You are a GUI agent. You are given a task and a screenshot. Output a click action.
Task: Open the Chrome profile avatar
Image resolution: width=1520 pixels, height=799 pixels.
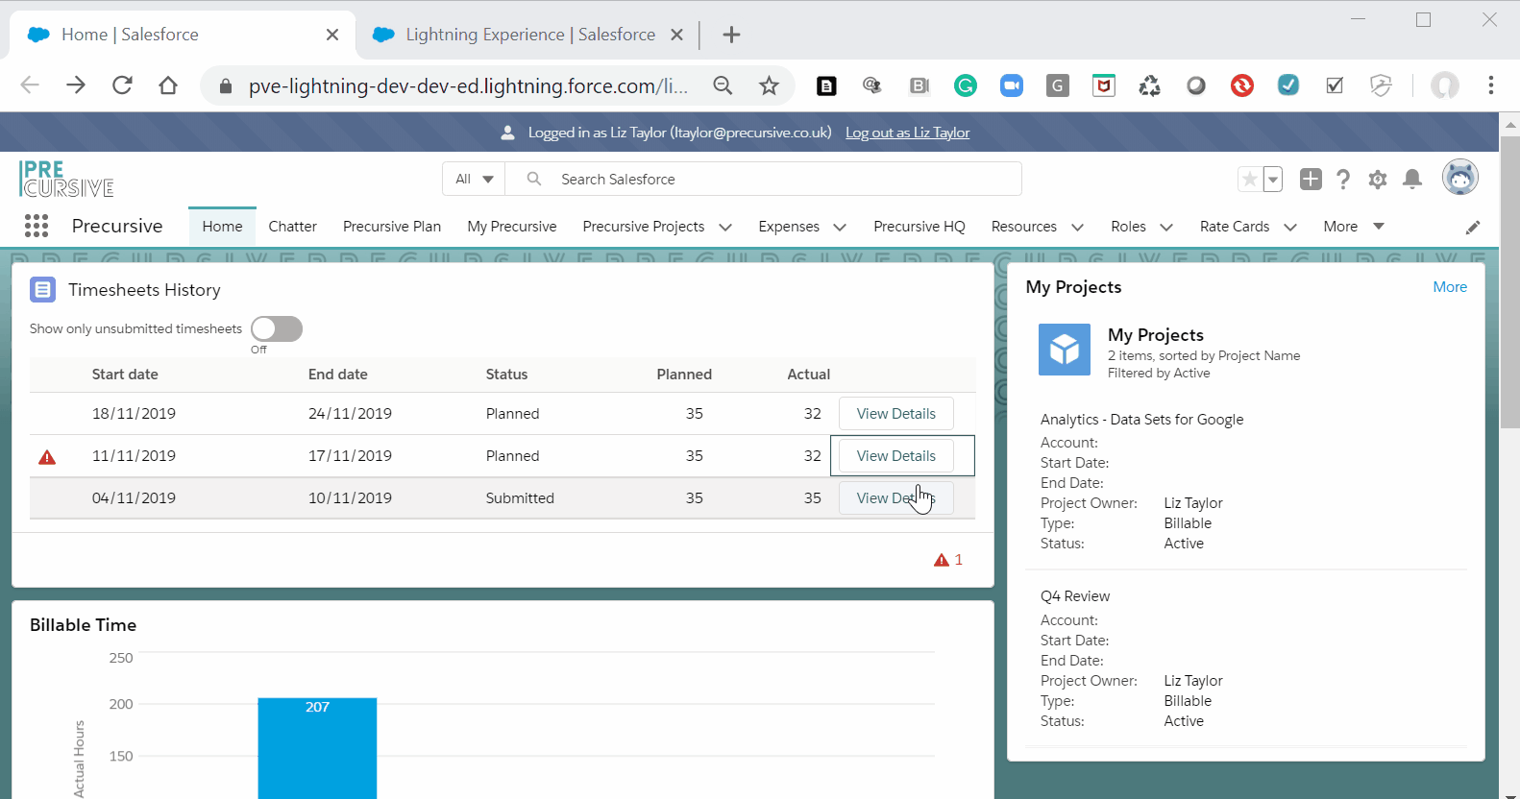[x=1444, y=85]
